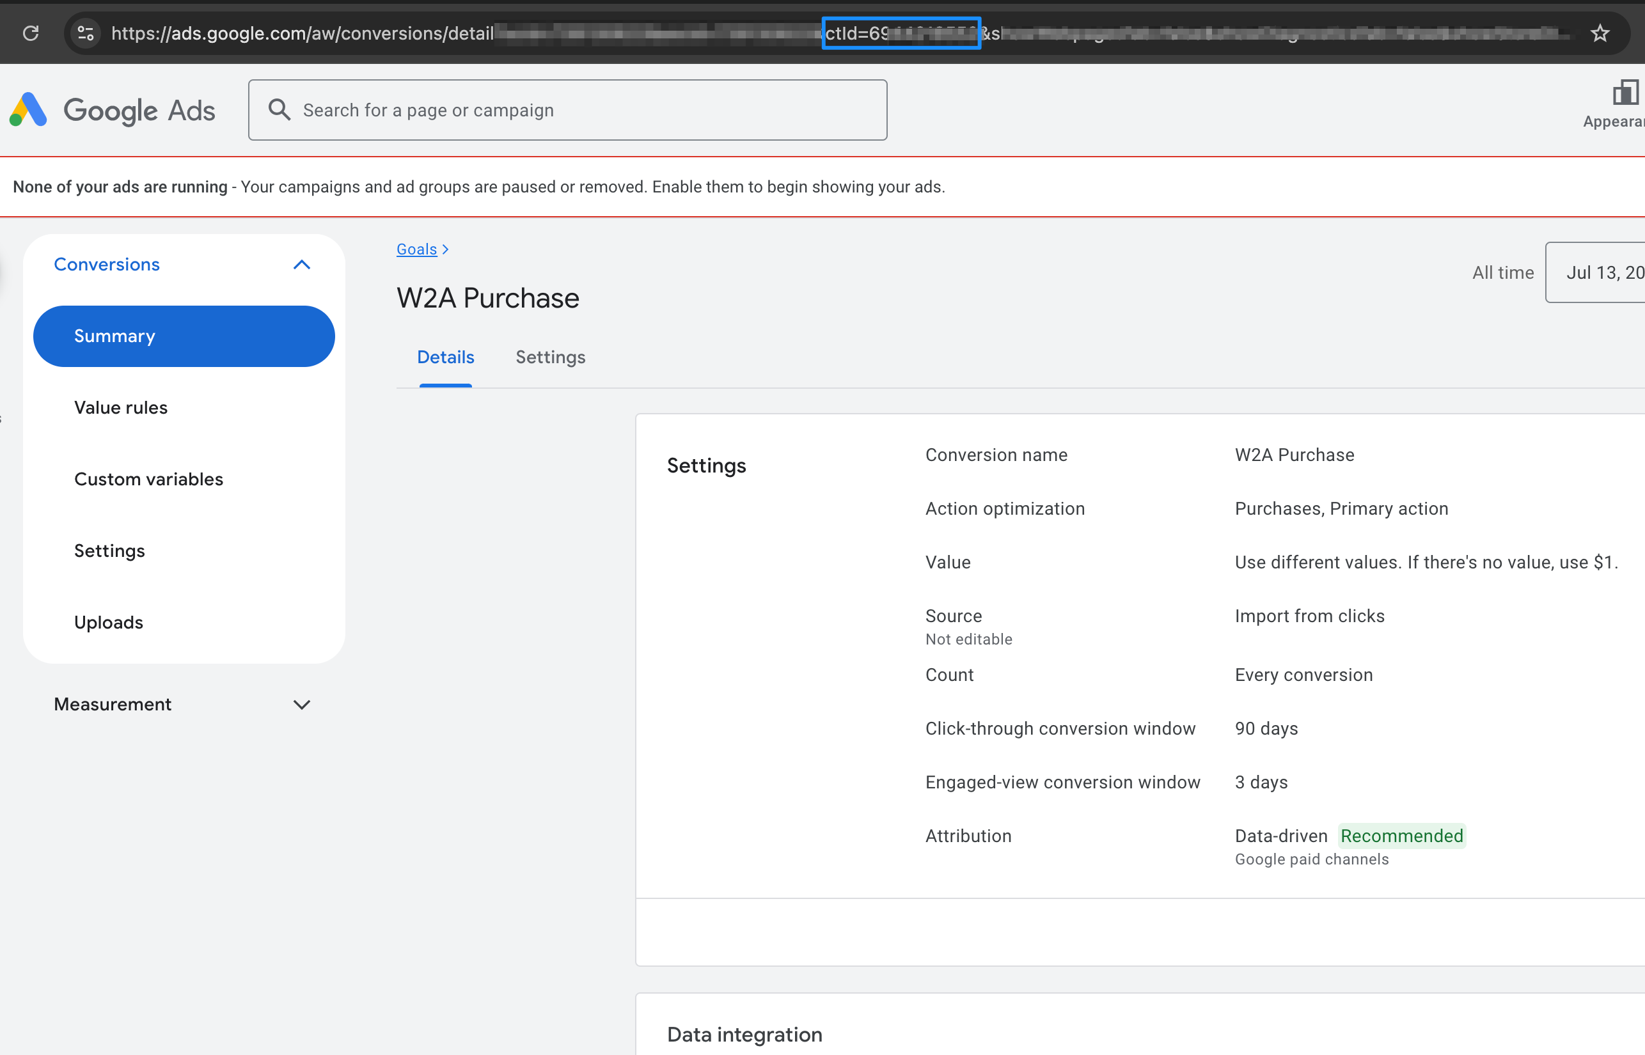This screenshot has height=1055, width=1645.
Task: Focus the page or campaign search field
Action: pos(567,110)
